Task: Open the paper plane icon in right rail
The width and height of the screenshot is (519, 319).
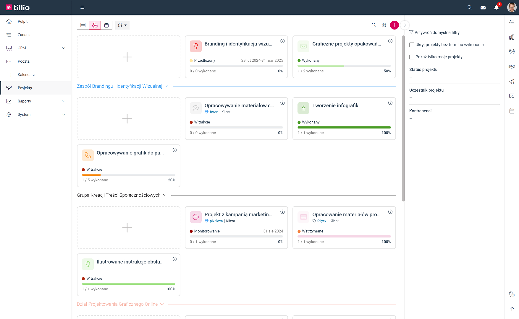Action: point(512,81)
